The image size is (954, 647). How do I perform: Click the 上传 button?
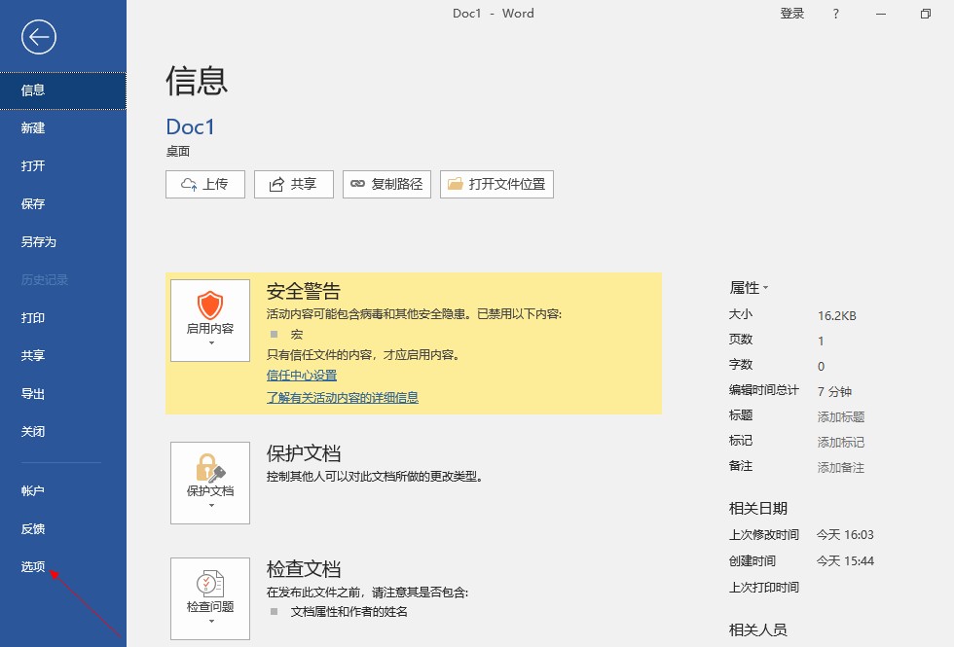tap(205, 184)
